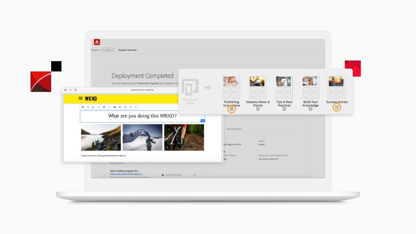Expand Build Your Knowledge plus button
The height and width of the screenshot is (234, 416).
[310, 109]
